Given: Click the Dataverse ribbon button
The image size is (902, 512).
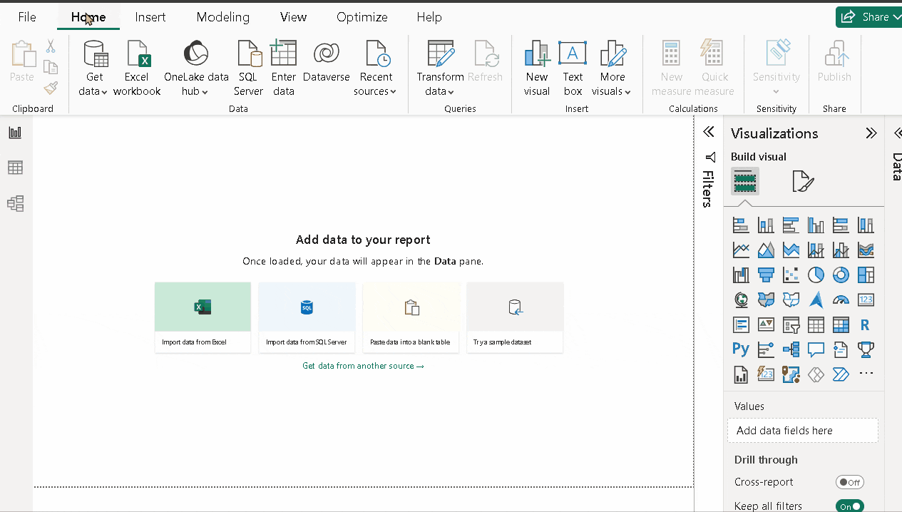Looking at the screenshot, I should (x=326, y=63).
